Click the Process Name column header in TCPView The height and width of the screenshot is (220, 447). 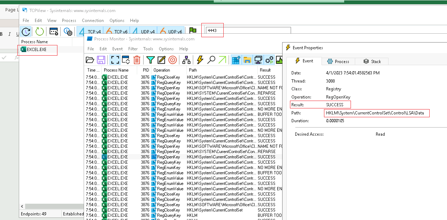click(46, 42)
